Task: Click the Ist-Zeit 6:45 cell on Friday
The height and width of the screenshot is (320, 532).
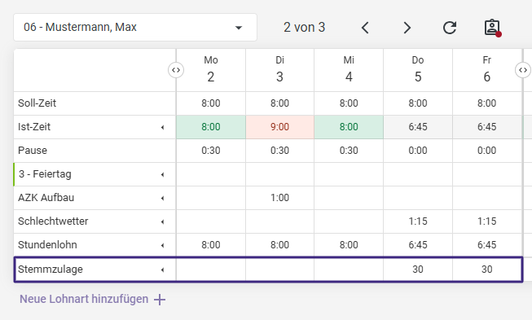Action: (487, 127)
